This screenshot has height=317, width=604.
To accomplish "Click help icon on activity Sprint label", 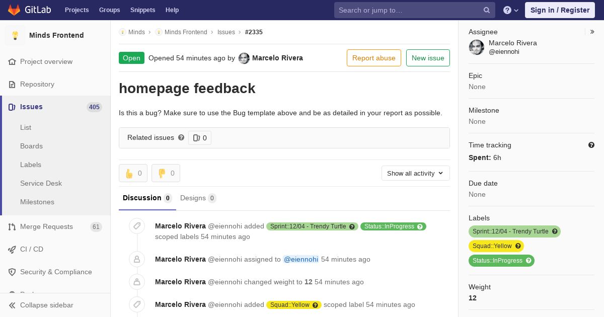I will (x=352, y=226).
